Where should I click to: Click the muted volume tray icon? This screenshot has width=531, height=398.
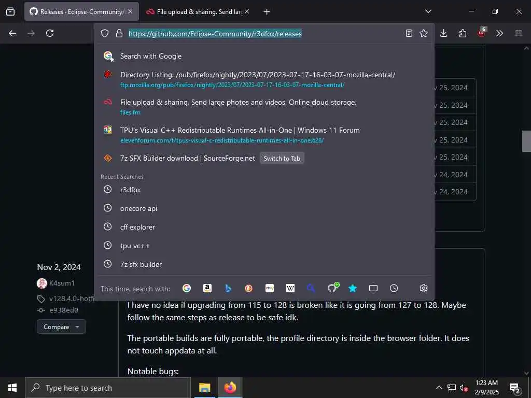pyautogui.click(x=464, y=388)
